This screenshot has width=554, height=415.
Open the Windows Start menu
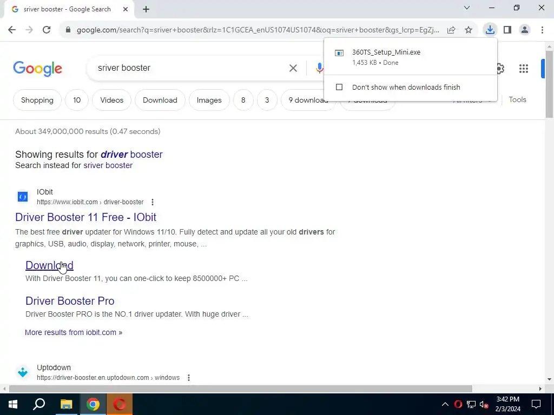(13, 404)
